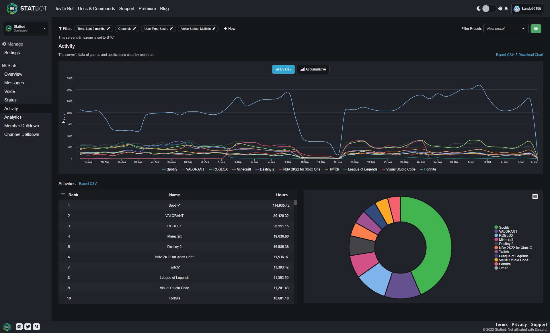Image resolution: width=550 pixels, height=333 pixels.
Task: Toggle League of Legends line in chart legend
Action: coord(360,169)
